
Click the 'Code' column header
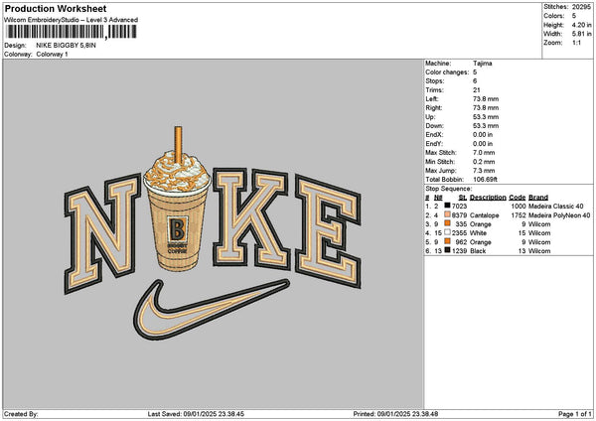518,198
